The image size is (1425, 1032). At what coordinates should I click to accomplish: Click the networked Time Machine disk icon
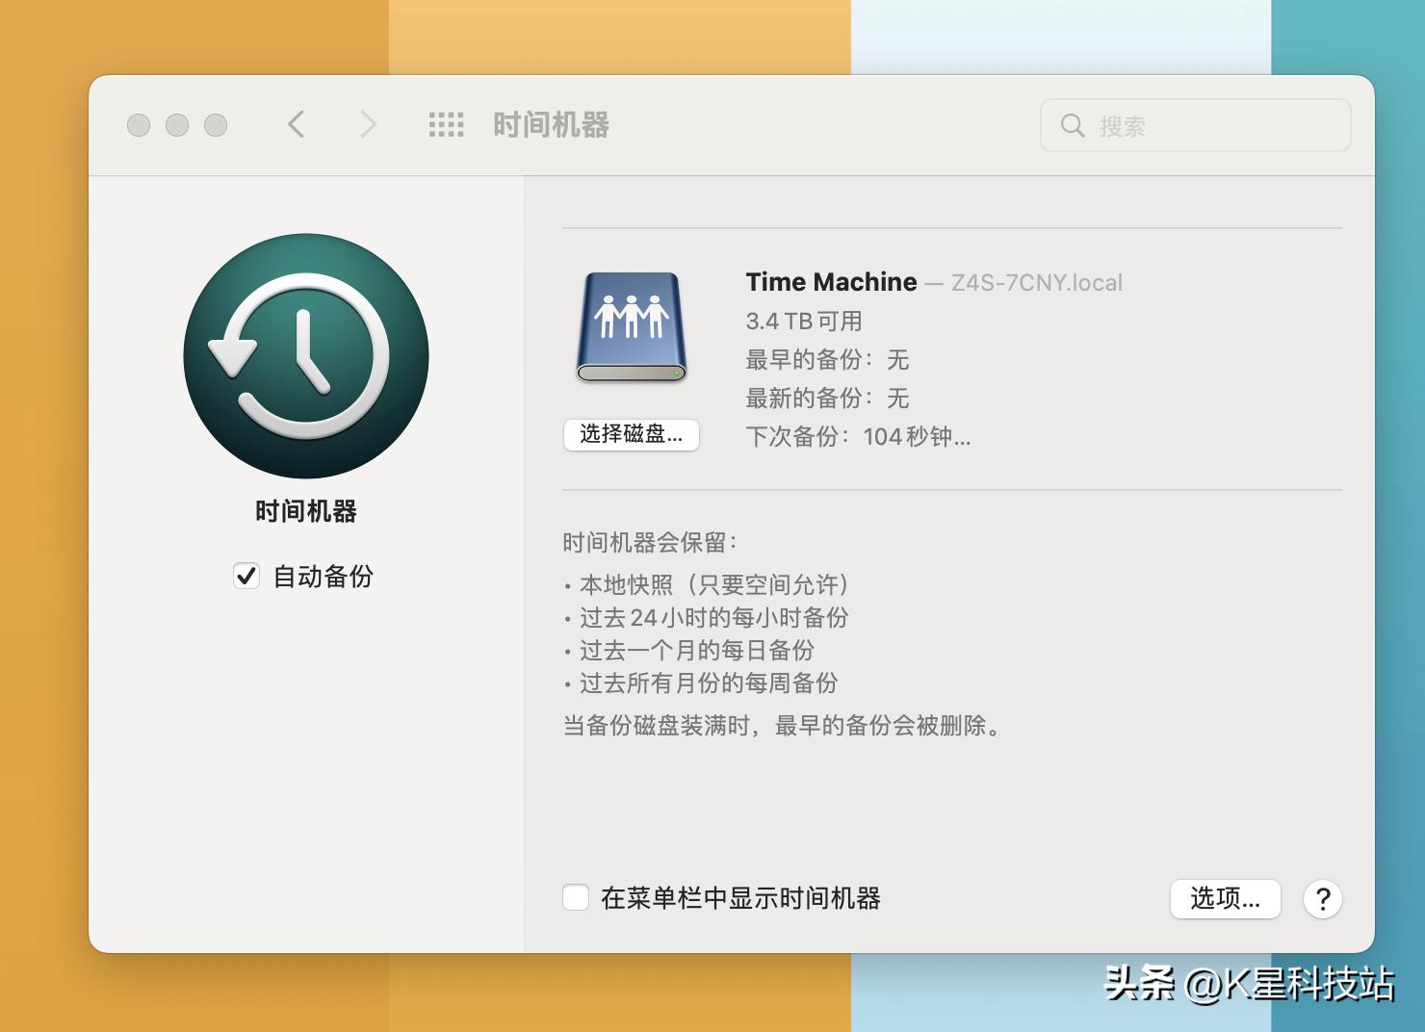[631, 327]
